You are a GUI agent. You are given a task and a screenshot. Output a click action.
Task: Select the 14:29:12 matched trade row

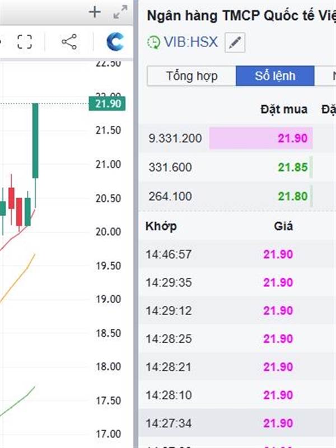point(237,311)
